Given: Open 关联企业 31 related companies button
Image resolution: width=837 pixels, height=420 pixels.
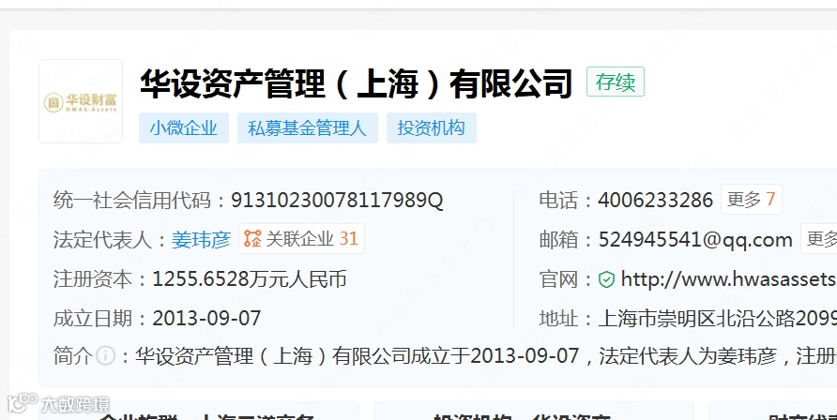Looking at the screenshot, I should tap(301, 238).
